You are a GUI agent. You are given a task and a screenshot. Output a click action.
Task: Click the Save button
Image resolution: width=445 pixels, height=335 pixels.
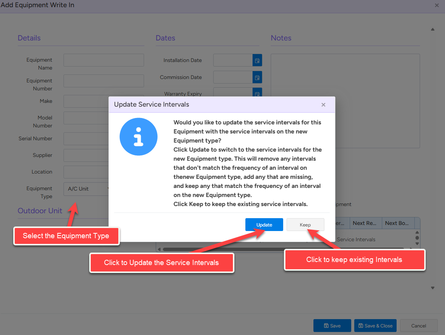[332, 326]
